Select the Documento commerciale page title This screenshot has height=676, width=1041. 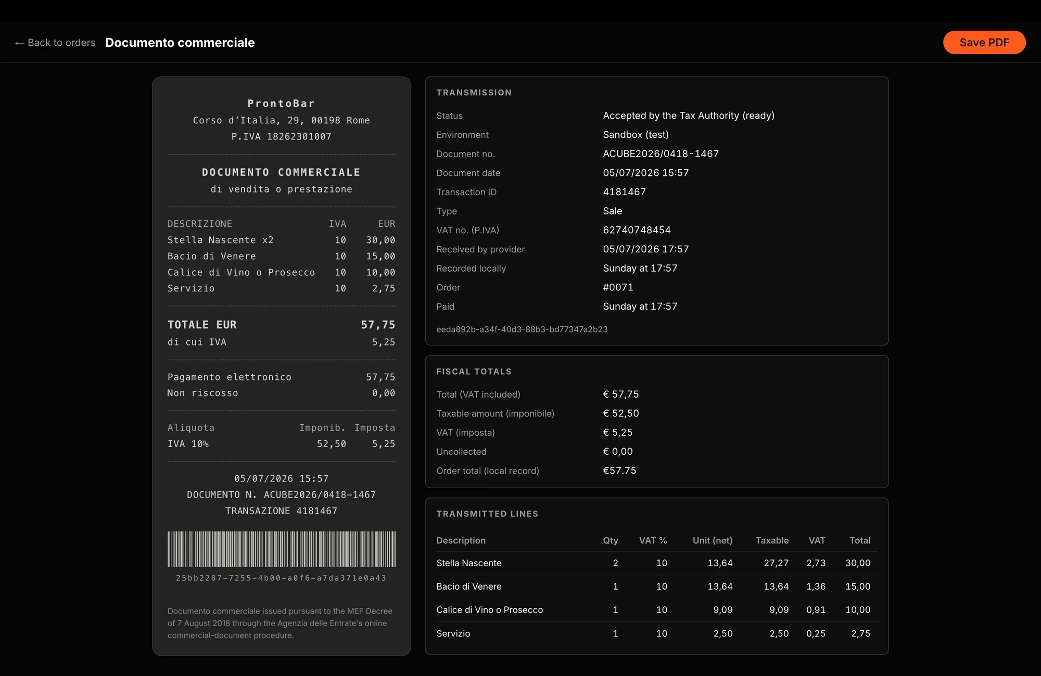tap(180, 43)
